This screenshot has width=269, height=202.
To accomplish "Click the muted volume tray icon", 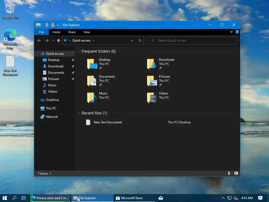I will [236, 198].
